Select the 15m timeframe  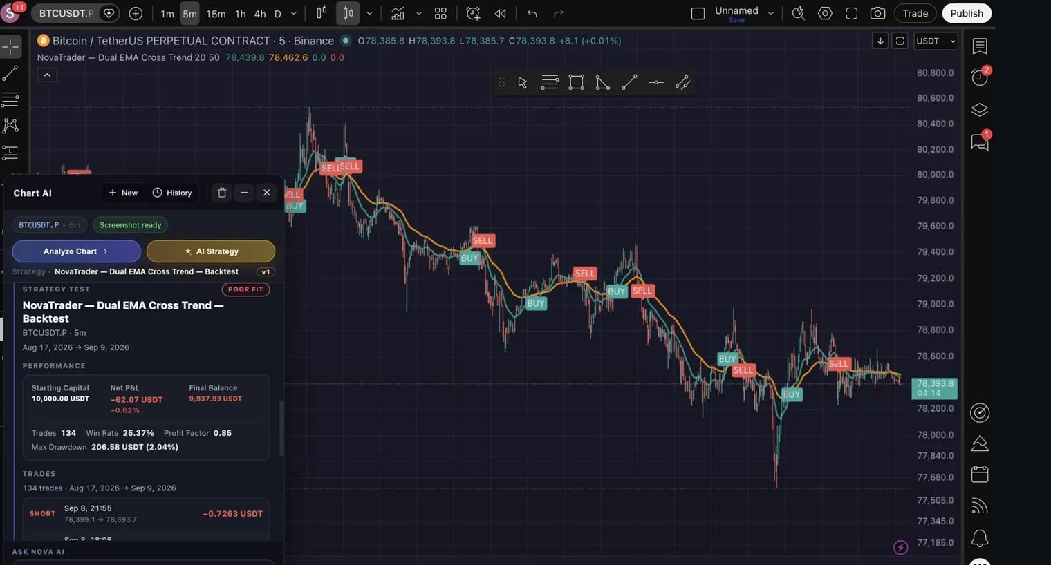click(x=216, y=13)
